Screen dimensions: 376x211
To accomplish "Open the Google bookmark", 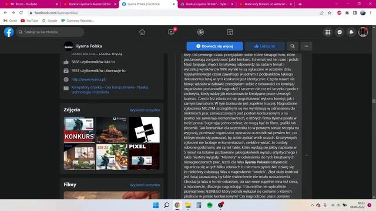I will tap(49, 21).
